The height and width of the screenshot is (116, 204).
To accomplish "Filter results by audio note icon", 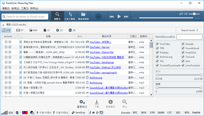I will 4,30.
